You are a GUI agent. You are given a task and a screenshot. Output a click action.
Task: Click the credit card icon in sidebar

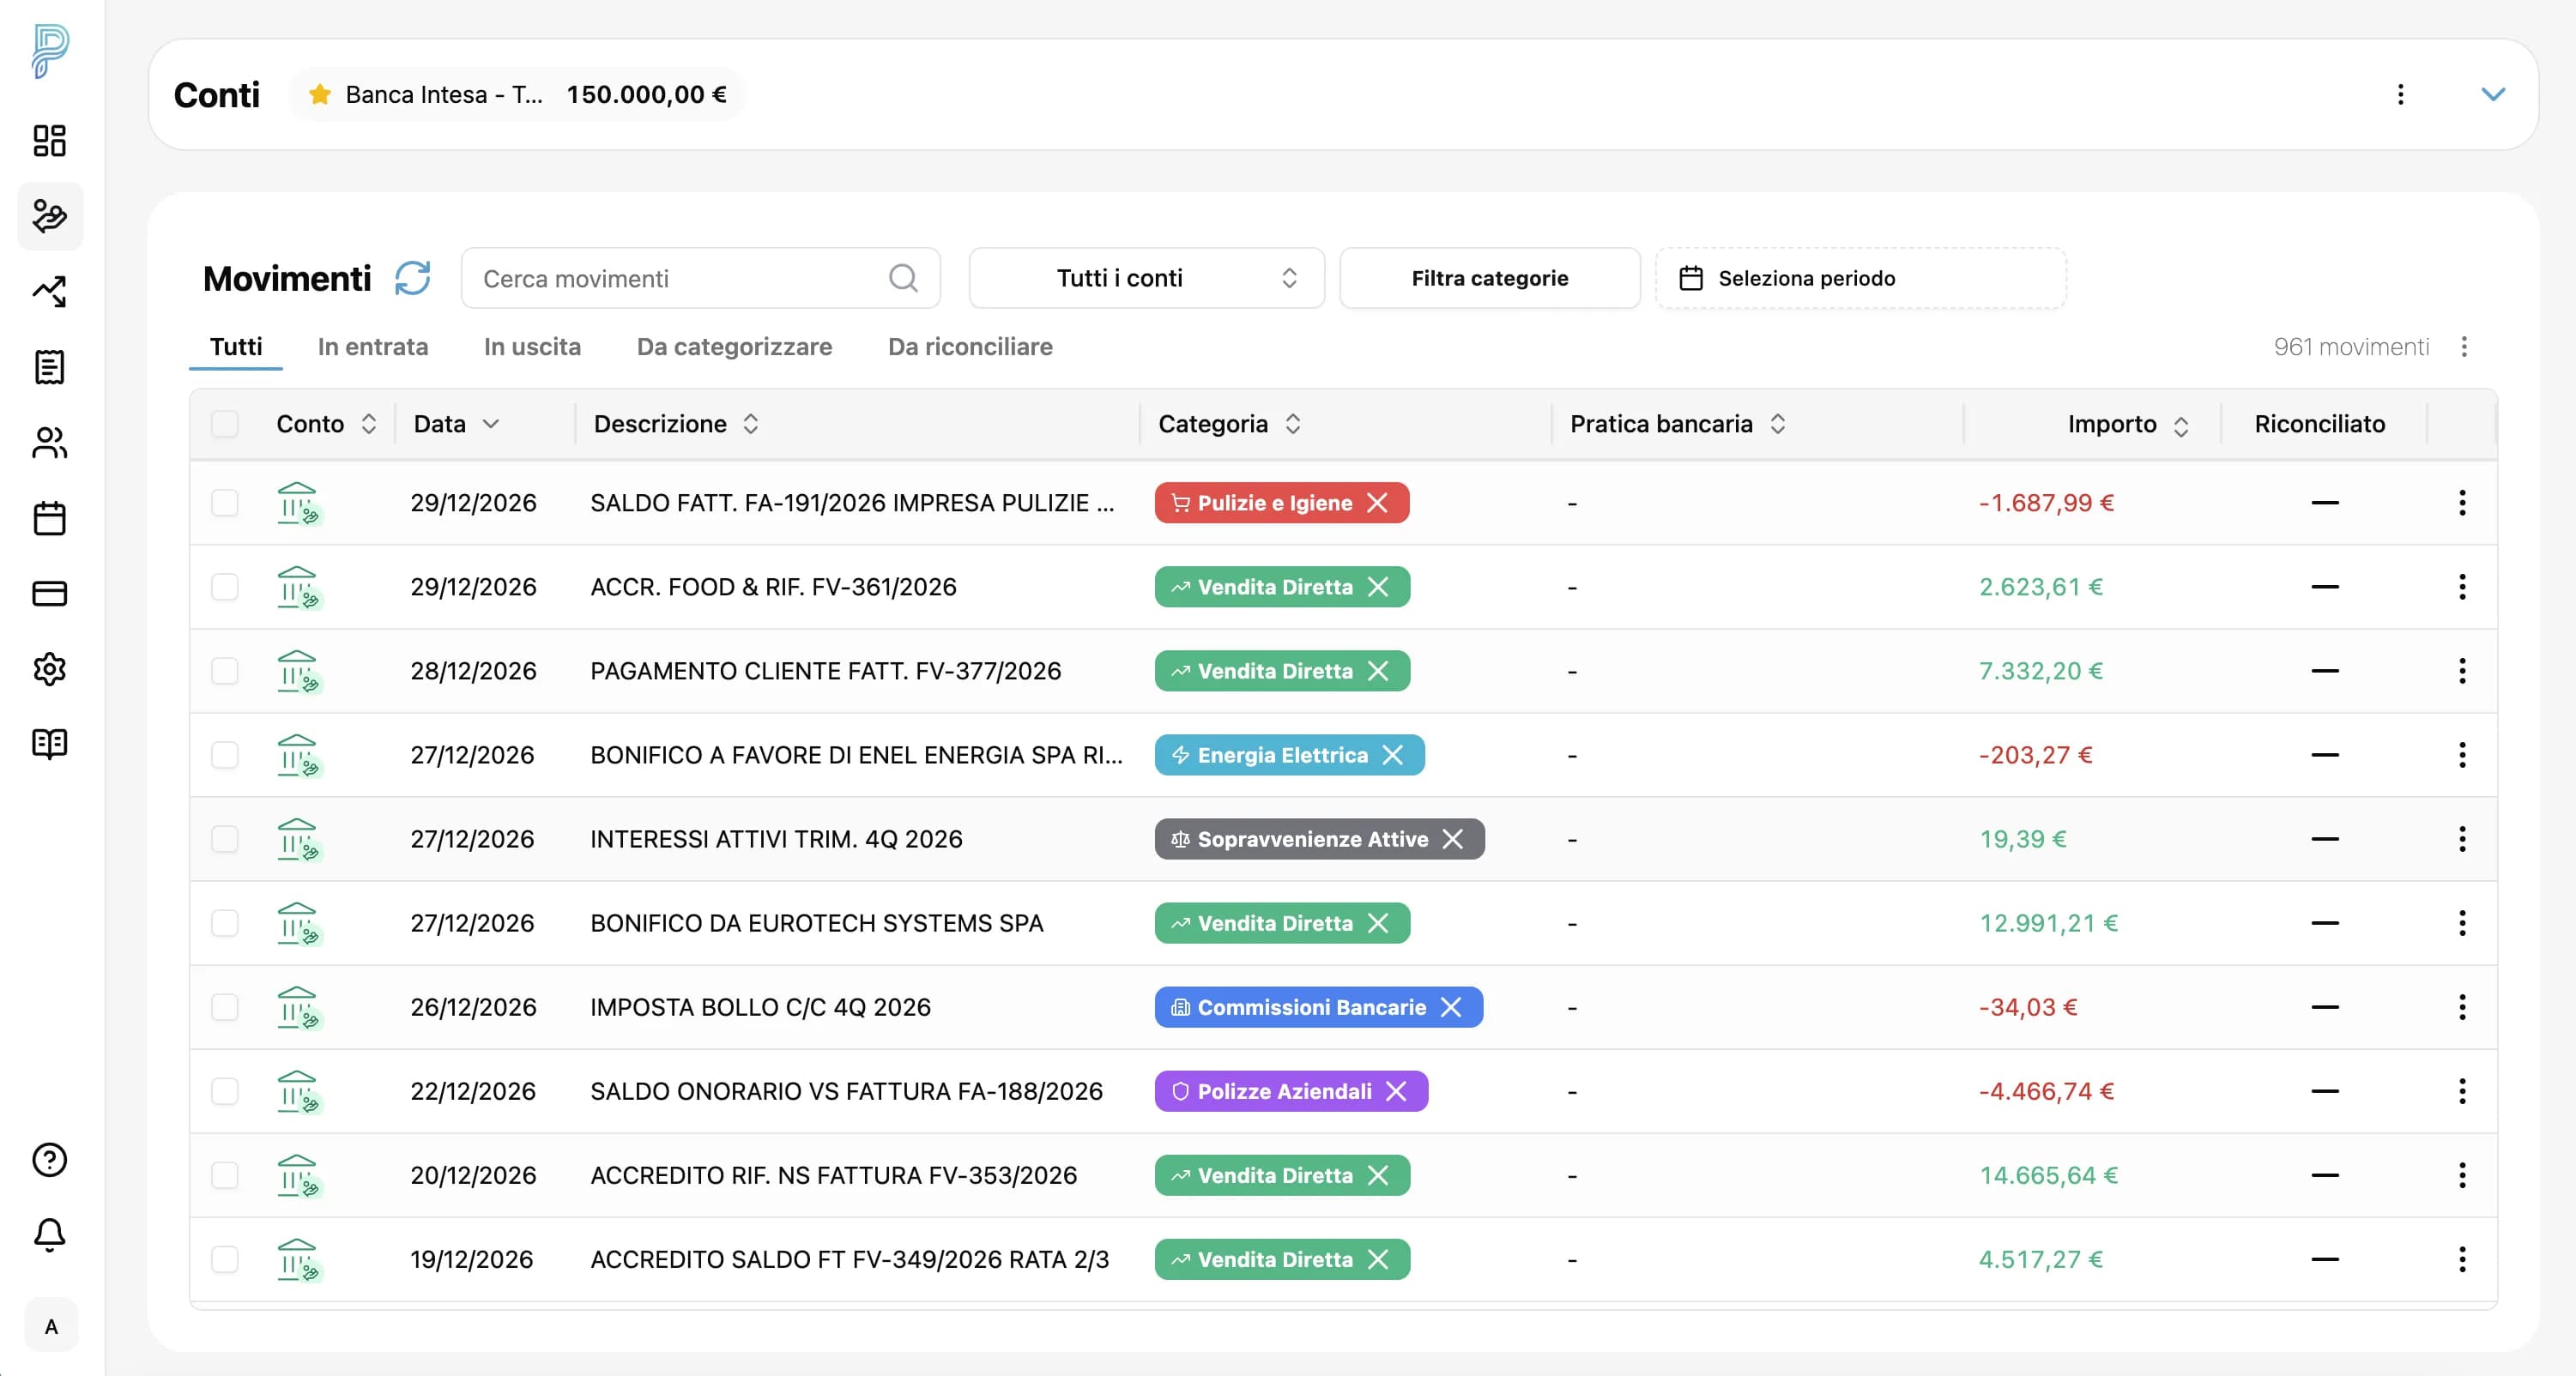tap(49, 594)
